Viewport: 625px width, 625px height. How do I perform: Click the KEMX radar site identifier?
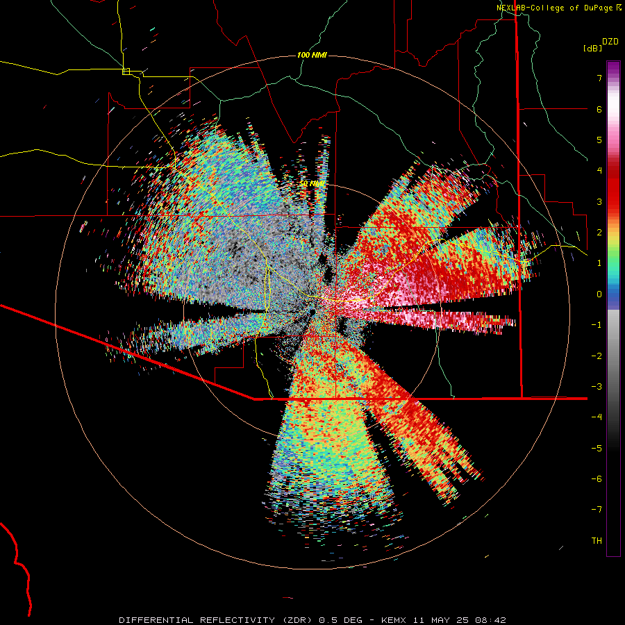(x=393, y=620)
